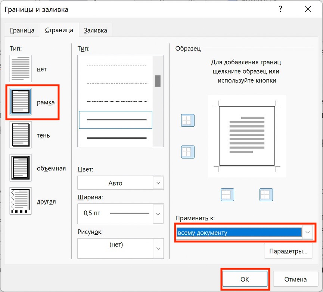Open the 'Параметры...' options button

(x=288, y=251)
